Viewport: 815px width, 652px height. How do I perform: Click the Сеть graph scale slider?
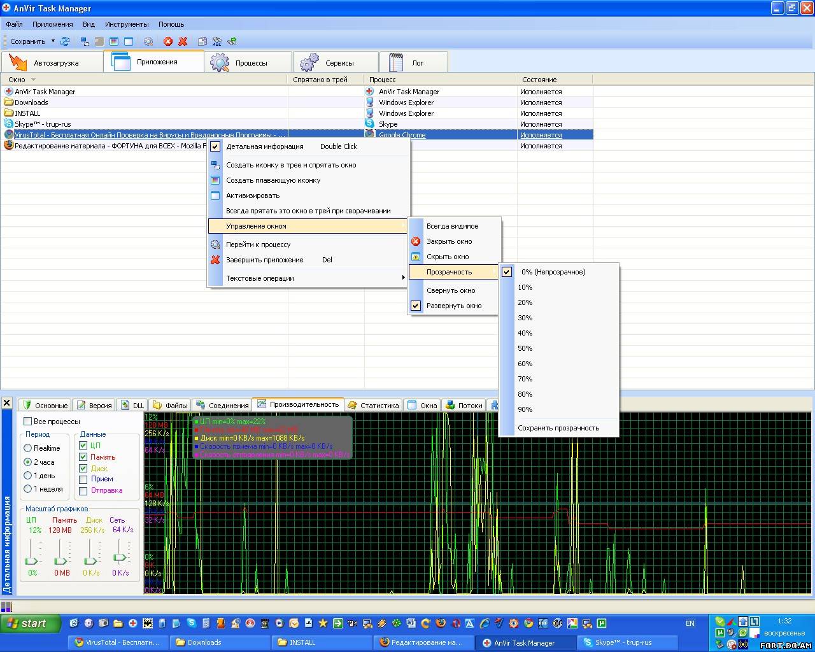[x=120, y=557]
